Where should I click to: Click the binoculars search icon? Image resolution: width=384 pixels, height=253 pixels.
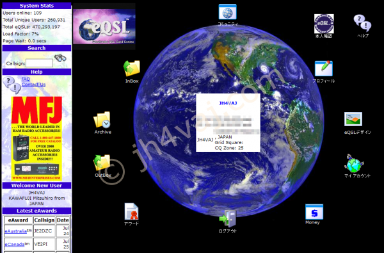pyautogui.click(x=60, y=58)
